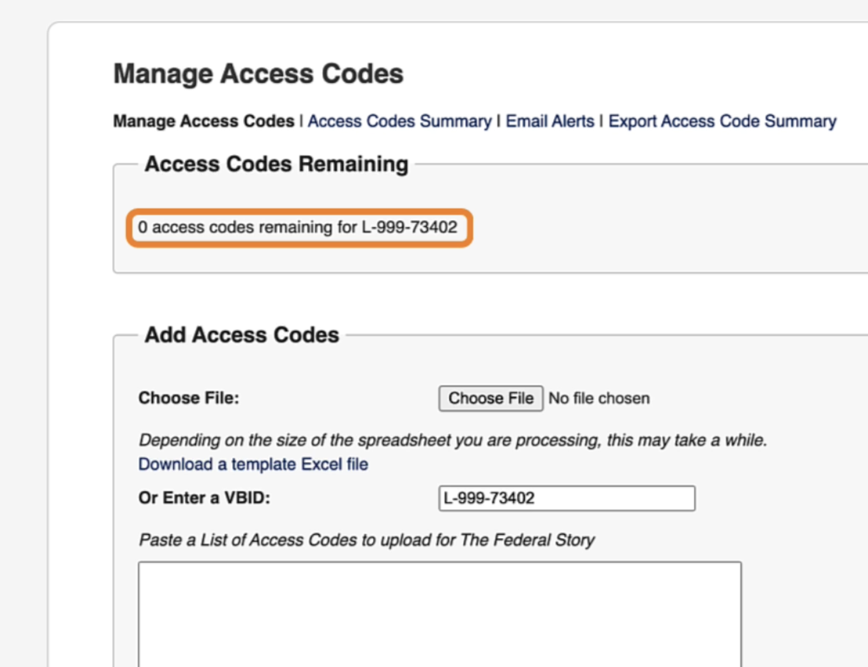The width and height of the screenshot is (868, 667).
Task: Click the Access Codes Remaining section title
Action: pyautogui.click(x=277, y=164)
